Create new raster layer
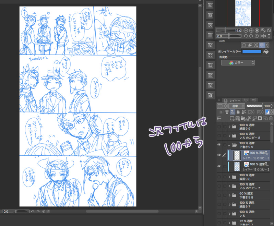Image resolution: width=274 pixels, height=226 pixels. coord(232,119)
